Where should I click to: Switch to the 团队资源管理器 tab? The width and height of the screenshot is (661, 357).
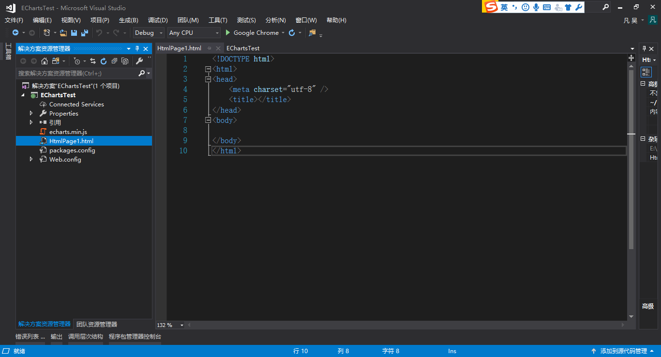[x=97, y=324]
